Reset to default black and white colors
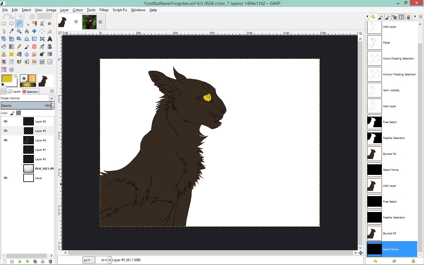The height and width of the screenshot is (265, 424). (3, 85)
